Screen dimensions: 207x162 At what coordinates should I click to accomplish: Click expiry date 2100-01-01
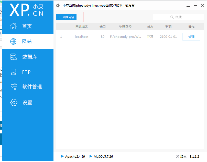(x=168, y=36)
